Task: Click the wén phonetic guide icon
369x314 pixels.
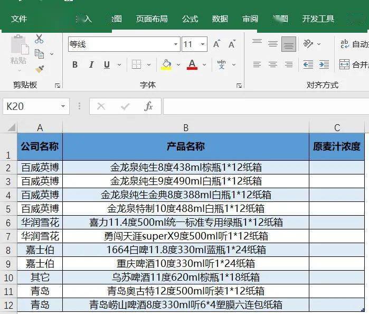Action: (x=221, y=64)
